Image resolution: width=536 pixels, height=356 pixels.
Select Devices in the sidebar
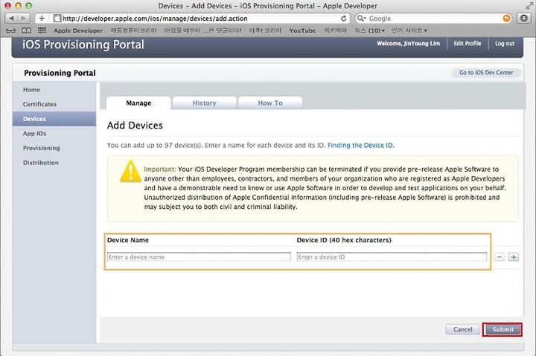[x=54, y=119]
